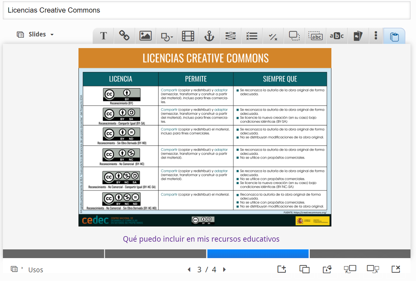Clone the current slide
416x281 pixels.
coord(304,269)
